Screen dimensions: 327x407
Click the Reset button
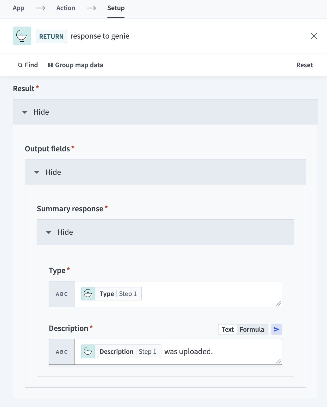pos(304,65)
